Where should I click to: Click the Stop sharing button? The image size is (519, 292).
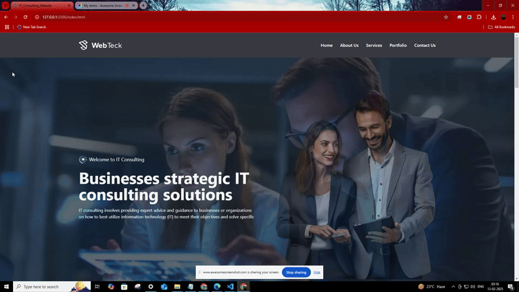(296, 273)
